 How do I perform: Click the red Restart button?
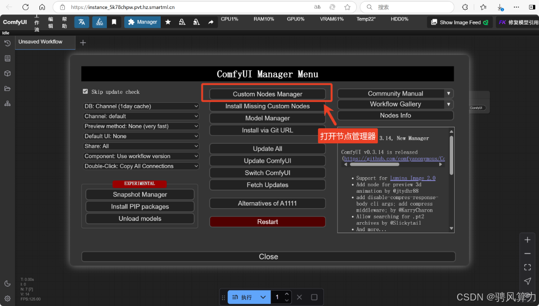(x=268, y=222)
